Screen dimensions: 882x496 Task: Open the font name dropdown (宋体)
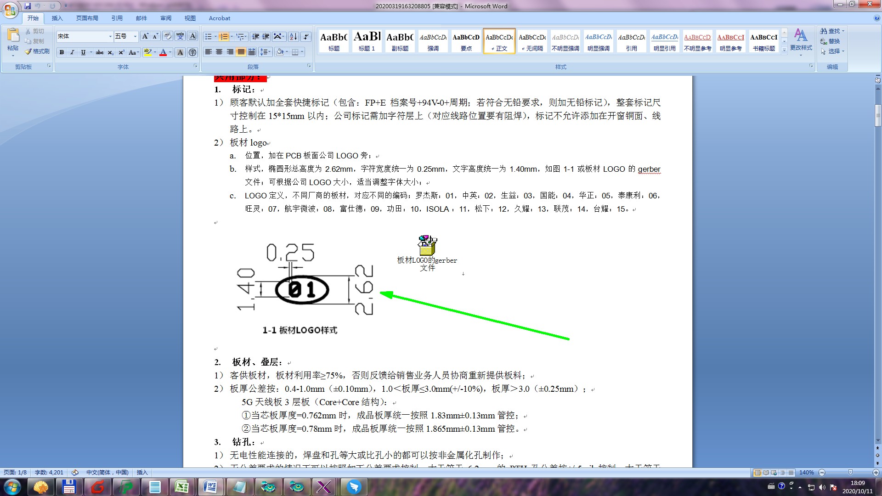[x=110, y=36]
